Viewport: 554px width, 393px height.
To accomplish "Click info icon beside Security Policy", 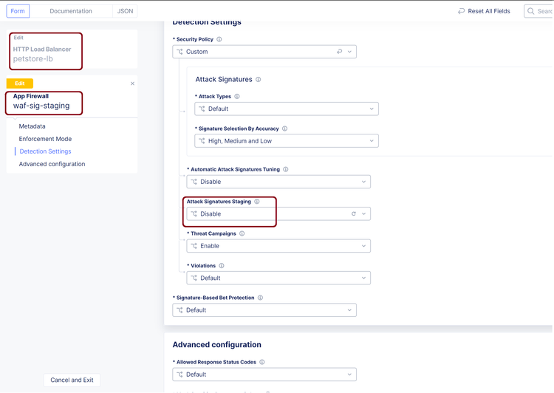I will (219, 40).
